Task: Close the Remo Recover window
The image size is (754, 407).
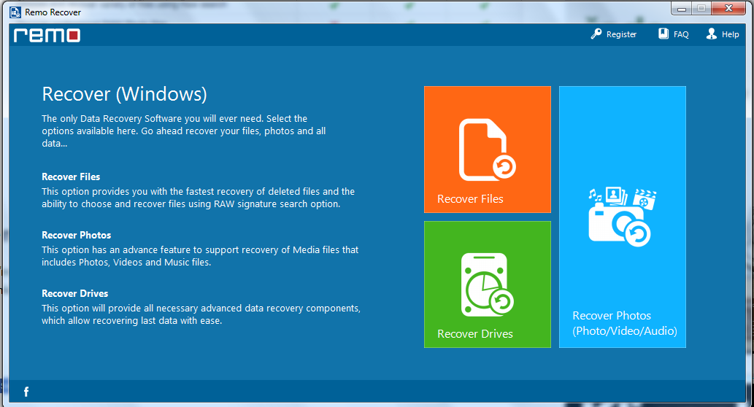Action: coord(728,9)
